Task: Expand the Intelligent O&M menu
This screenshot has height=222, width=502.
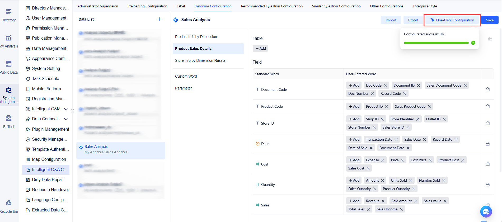Action: pyautogui.click(x=66, y=109)
